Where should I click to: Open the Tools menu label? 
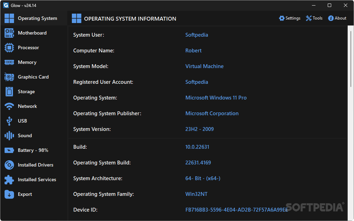coord(318,18)
